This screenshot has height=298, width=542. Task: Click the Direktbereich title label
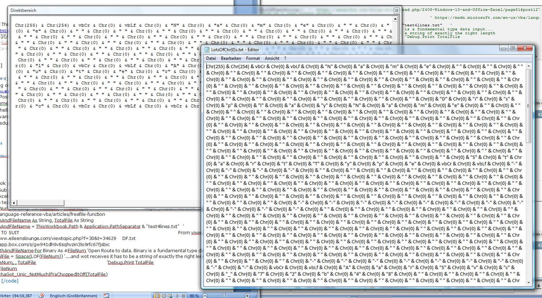[x=23, y=10]
